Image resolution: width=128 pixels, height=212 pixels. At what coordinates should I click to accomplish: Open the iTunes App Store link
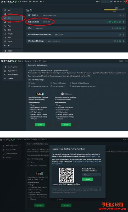coord(57,164)
